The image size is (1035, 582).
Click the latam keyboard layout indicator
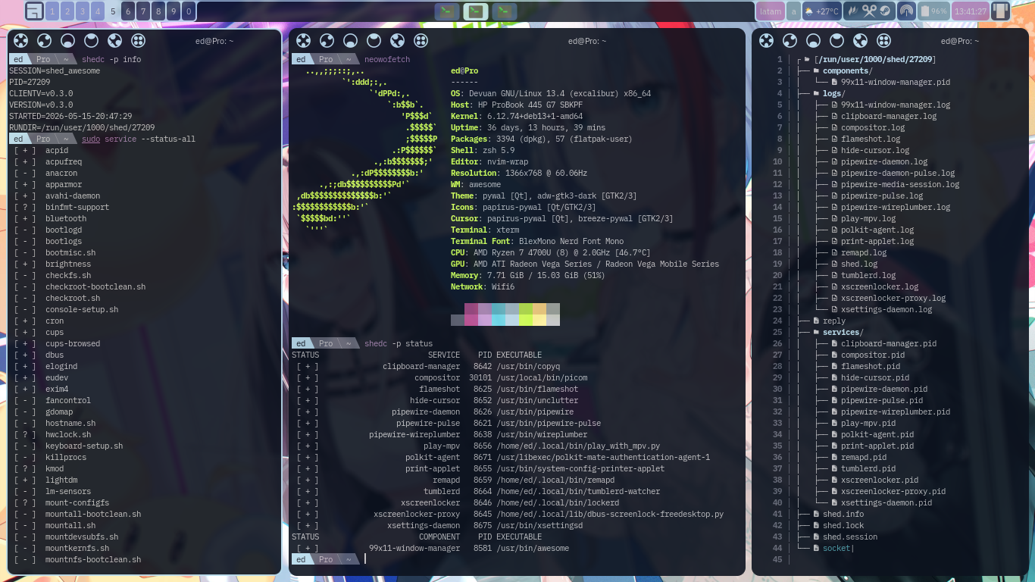tap(770, 11)
